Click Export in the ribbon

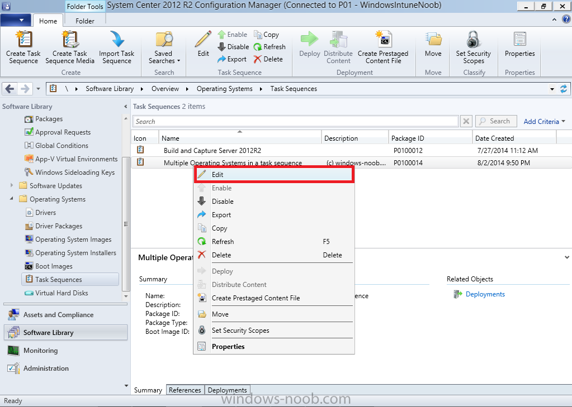(231, 59)
